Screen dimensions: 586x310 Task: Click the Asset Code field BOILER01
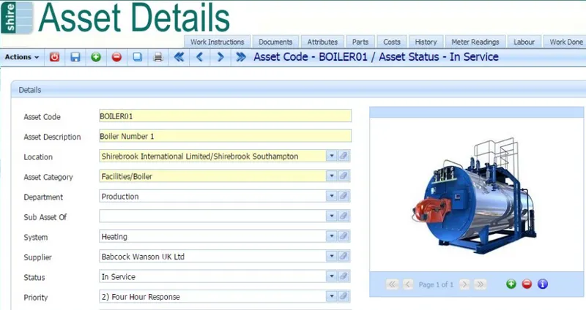pyautogui.click(x=225, y=116)
